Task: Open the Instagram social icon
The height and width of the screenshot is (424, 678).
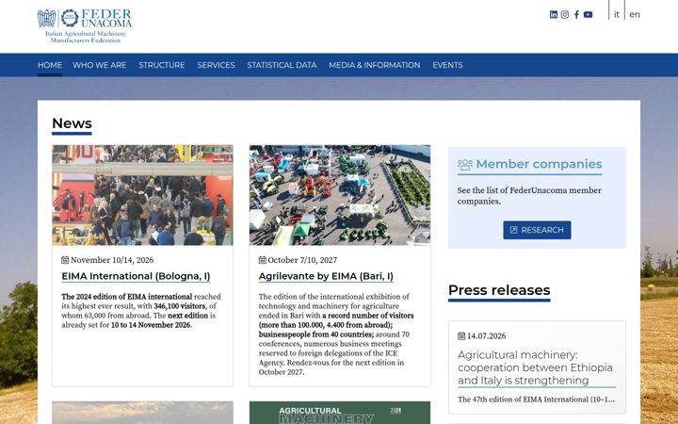Action: pos(565,14)
